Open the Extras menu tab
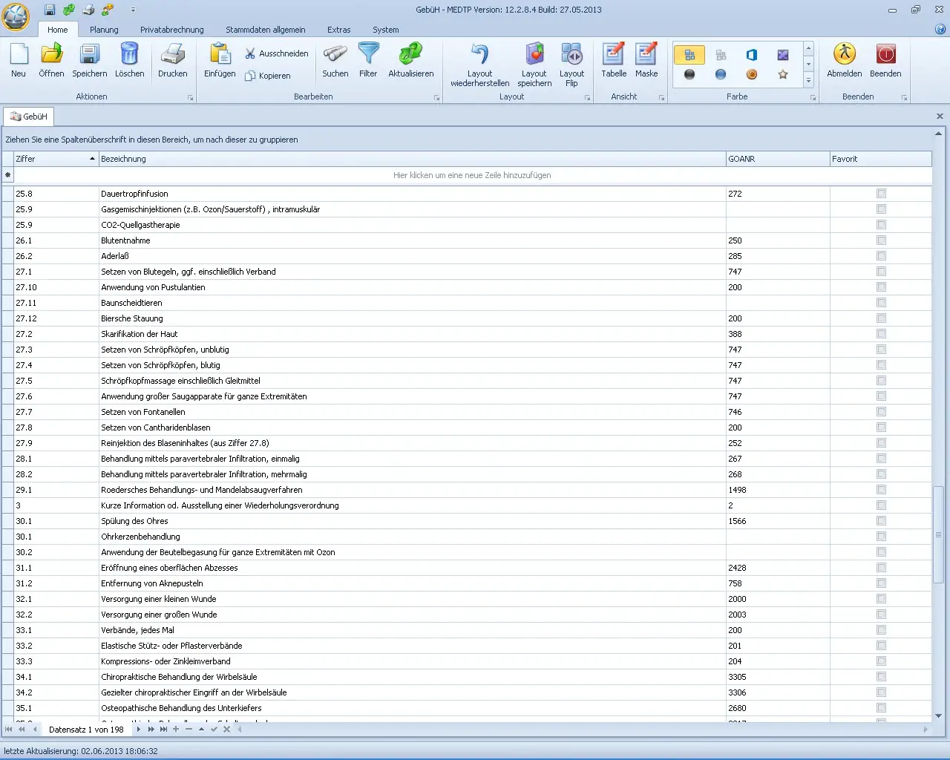Screen dimensions: 950x760 (x=338, y=30)
